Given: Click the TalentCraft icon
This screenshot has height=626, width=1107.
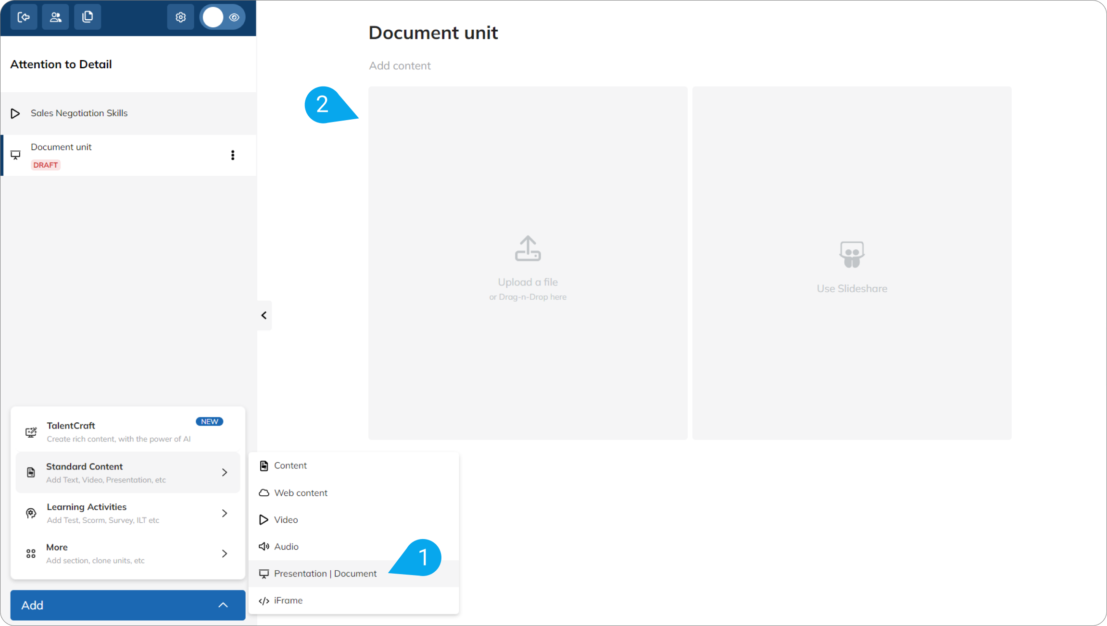Looking at the screenshot, I should [31, 432].
